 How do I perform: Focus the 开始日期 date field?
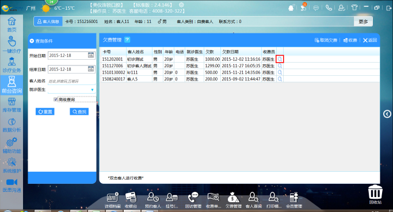[71, 55]
